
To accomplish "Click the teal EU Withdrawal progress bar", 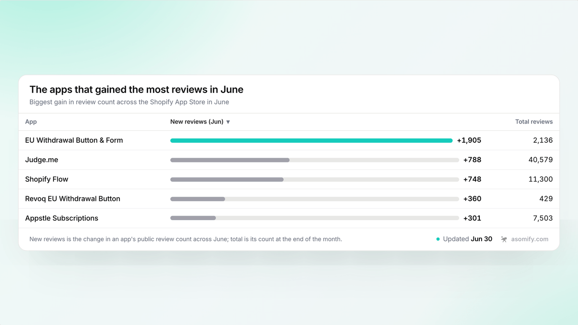I will pyautogui.click(x=312, y=140).
